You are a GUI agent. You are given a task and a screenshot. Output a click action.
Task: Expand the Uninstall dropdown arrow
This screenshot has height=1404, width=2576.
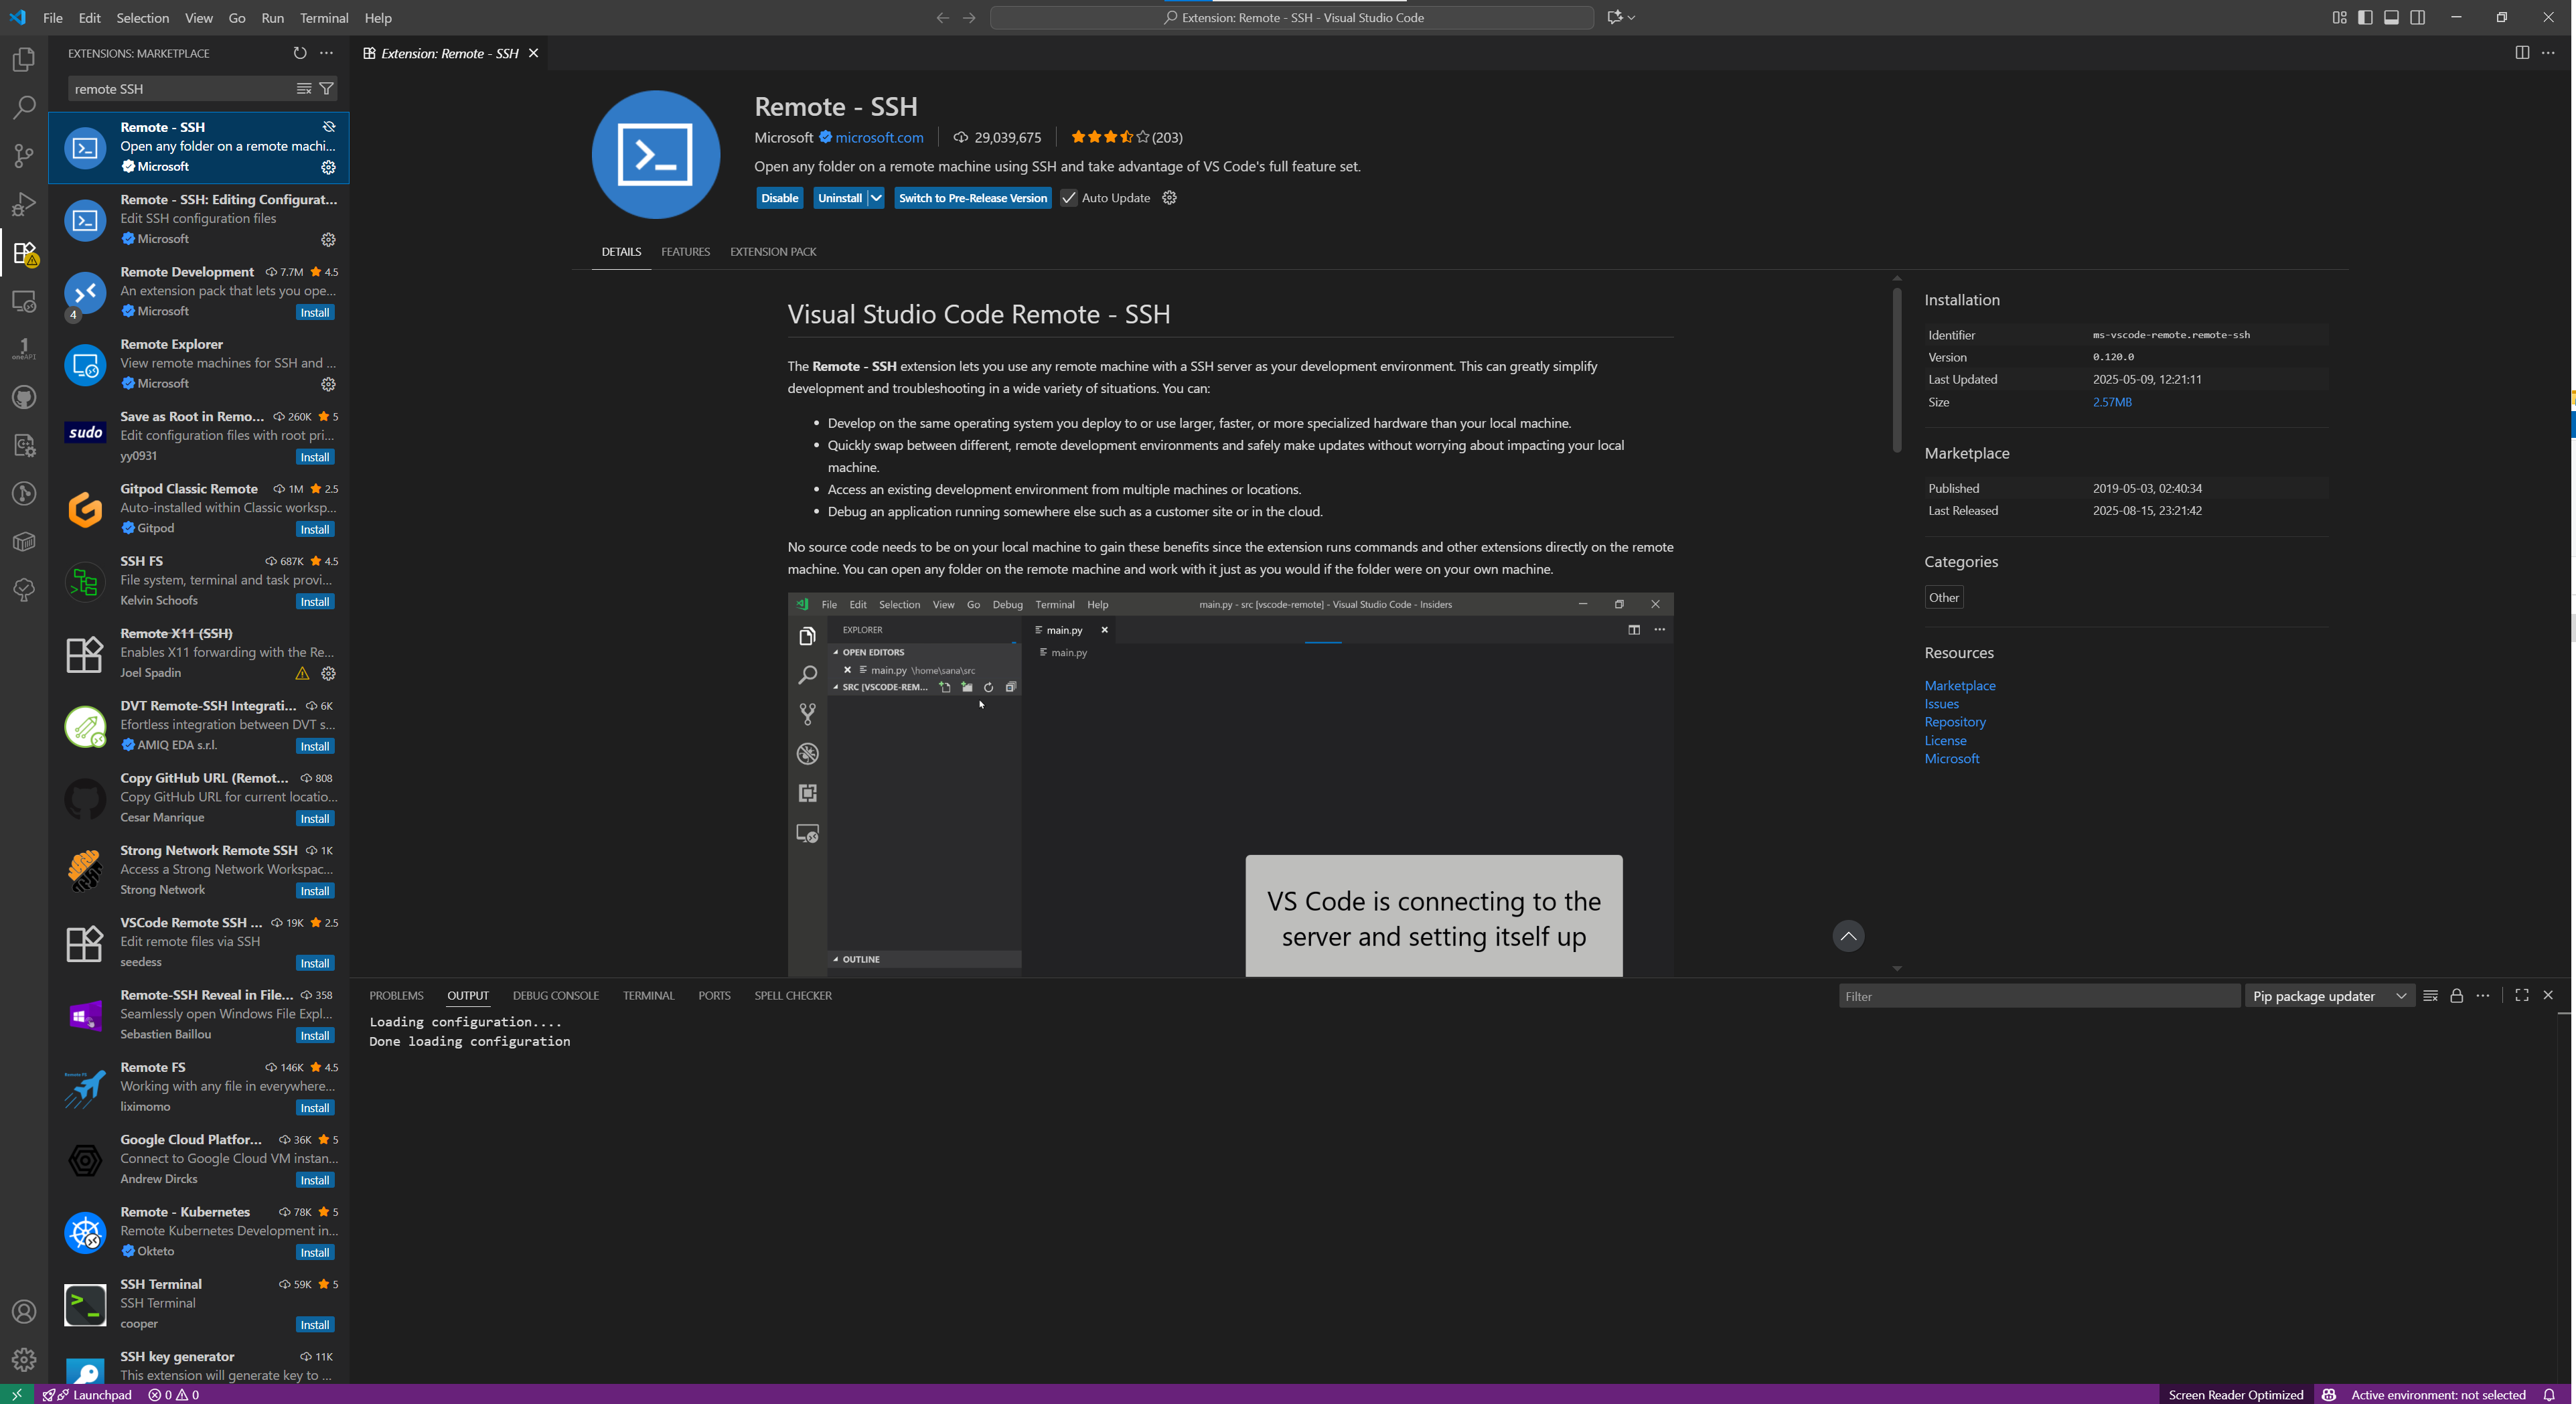(875, 197)
